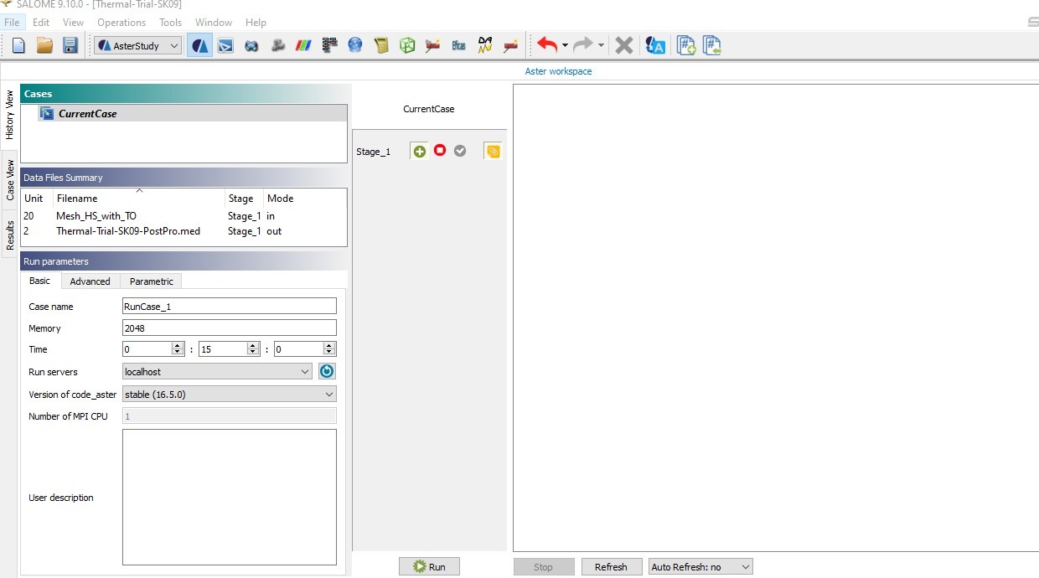The image size is (1039, 578).
Task: Open the File menu
Action: 12,23
